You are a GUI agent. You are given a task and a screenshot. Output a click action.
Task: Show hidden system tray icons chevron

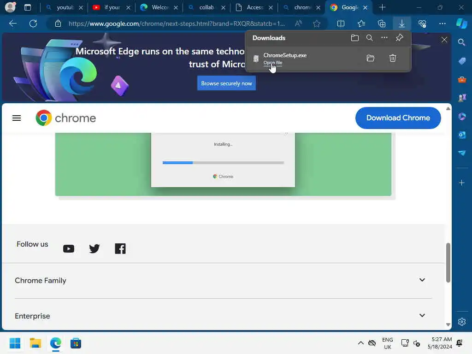360,343
